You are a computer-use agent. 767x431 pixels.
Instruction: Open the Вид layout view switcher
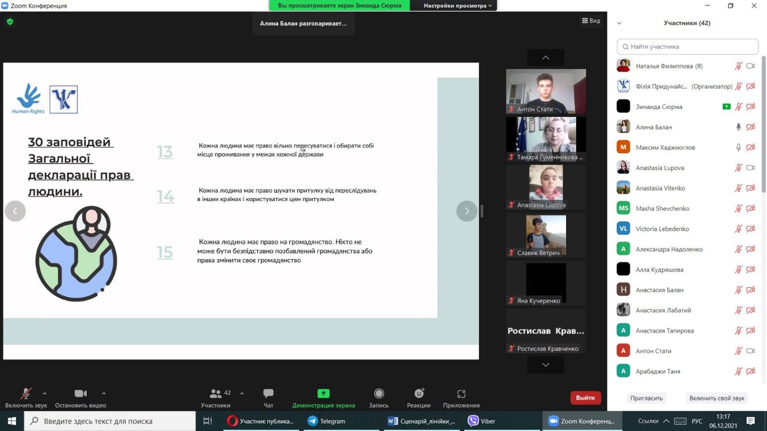(591, 21)
